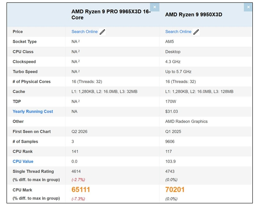Click the # of Samples row label
Viewport: 261px width, 205px height.
pos(25,142)
